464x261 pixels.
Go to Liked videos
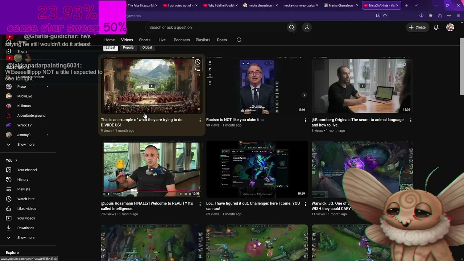(x=26, y=208)
